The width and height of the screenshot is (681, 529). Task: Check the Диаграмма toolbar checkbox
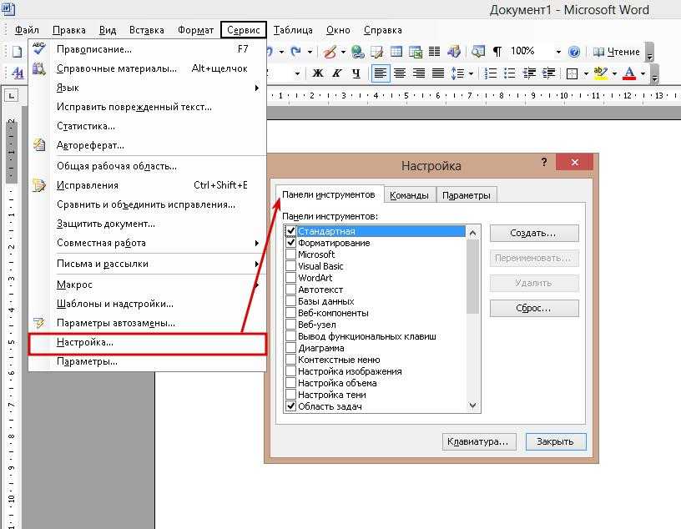[x=290, y=348]
